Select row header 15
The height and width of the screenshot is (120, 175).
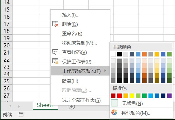point(7,10)
